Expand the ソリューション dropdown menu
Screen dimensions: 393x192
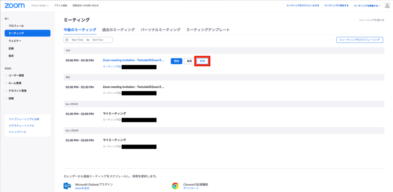click(40, 6)
